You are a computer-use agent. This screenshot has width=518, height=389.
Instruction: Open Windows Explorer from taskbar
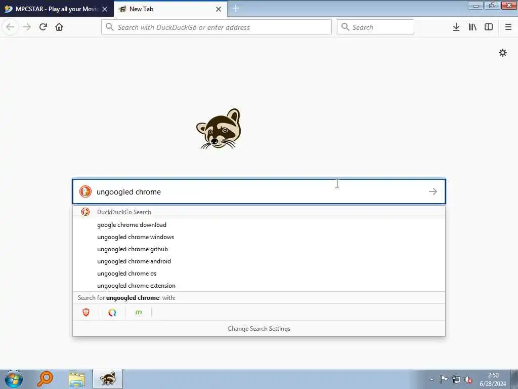tap(77, 379)
